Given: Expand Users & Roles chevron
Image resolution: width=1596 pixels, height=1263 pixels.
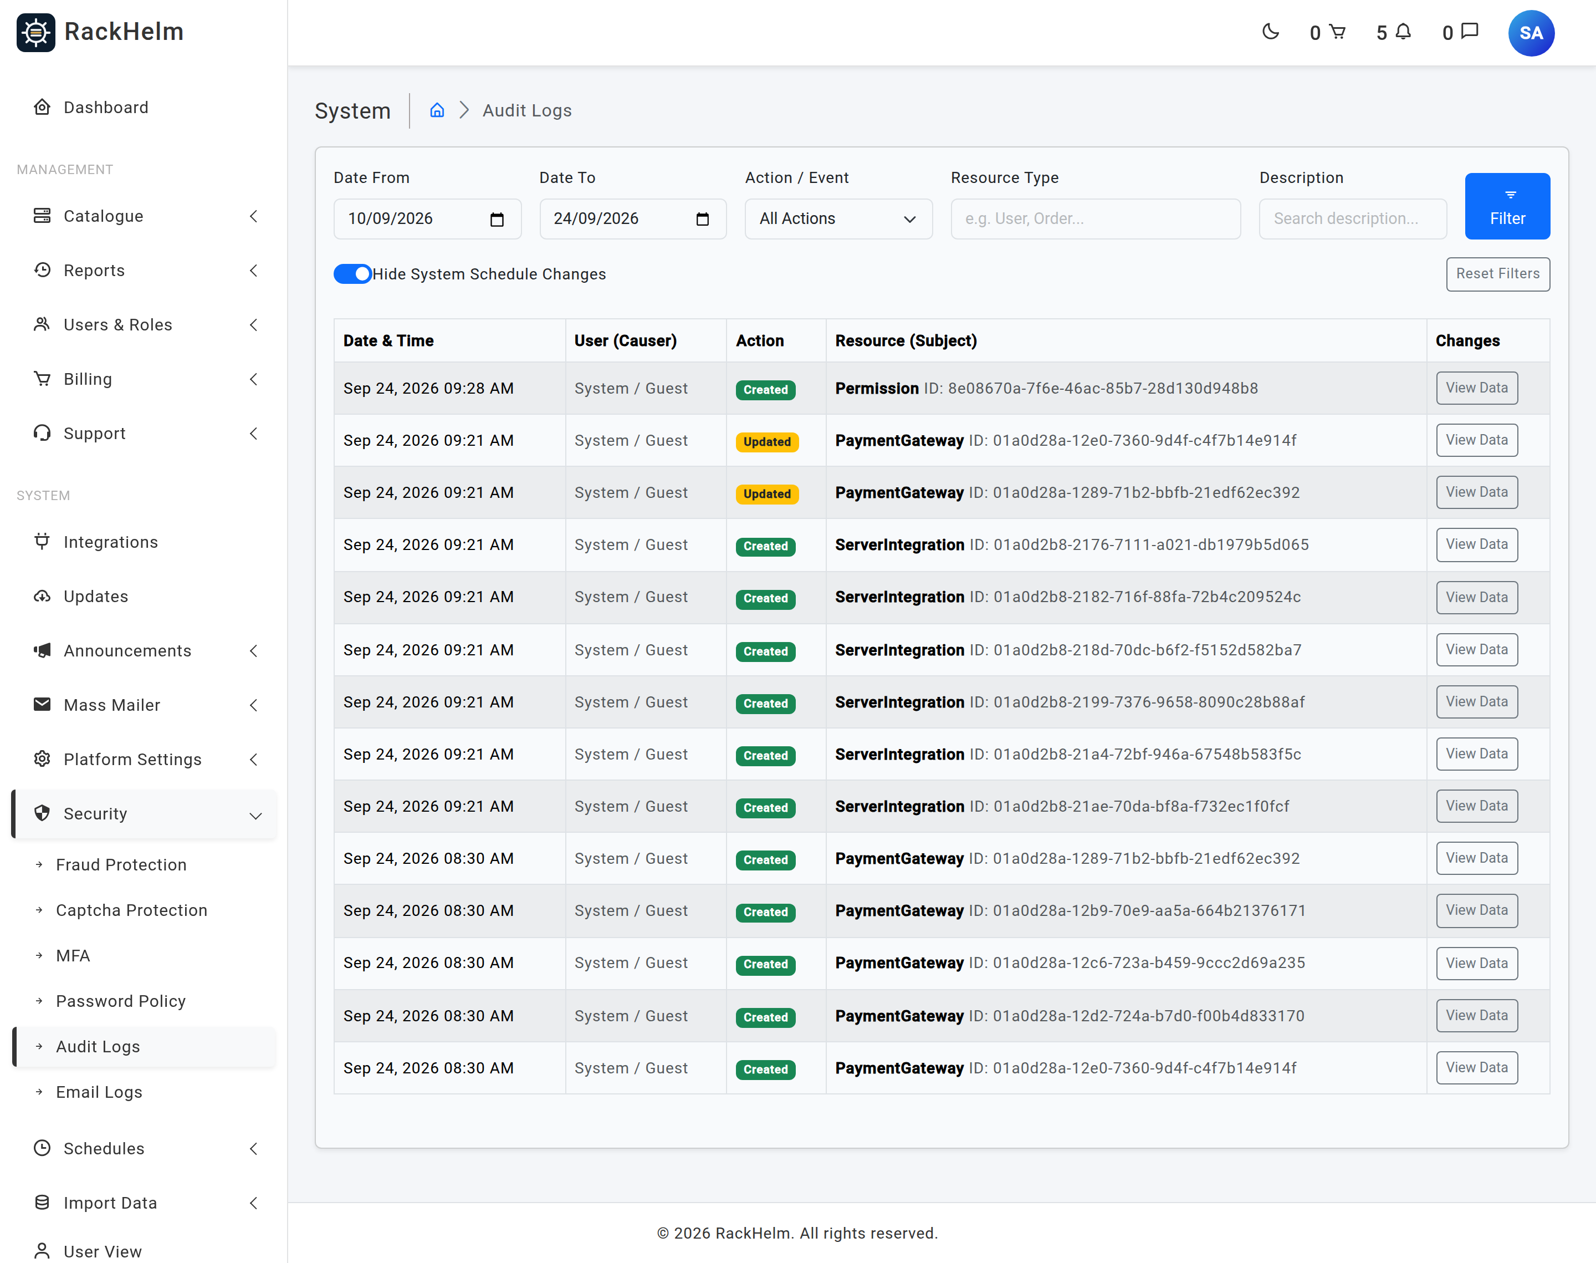Looking at the screenshot, I should pyautogui.click(x=253, y=325).
